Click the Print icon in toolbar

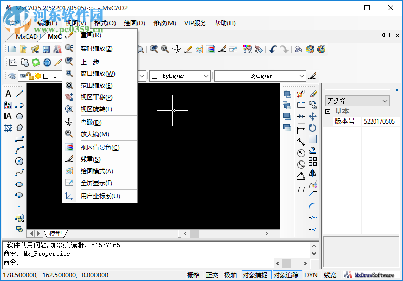298,49
